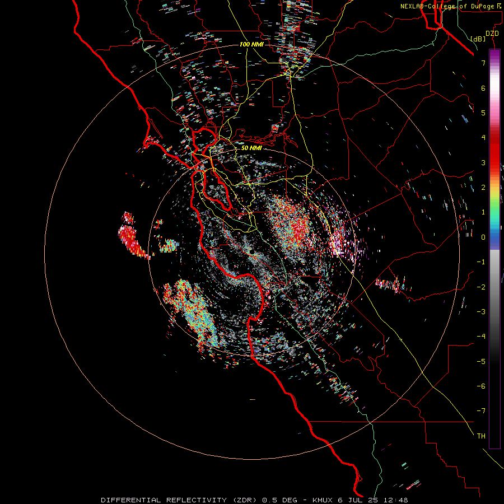504x504 pixels.
Task: Click the "DIFFERENTIAL REFLECTIVITY (ZDR)" caption text
Action: [x=179, y=500]
